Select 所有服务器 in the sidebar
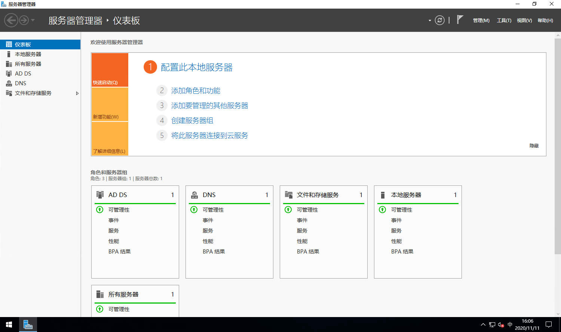This screenshot has width=561, height=332. 40,64
